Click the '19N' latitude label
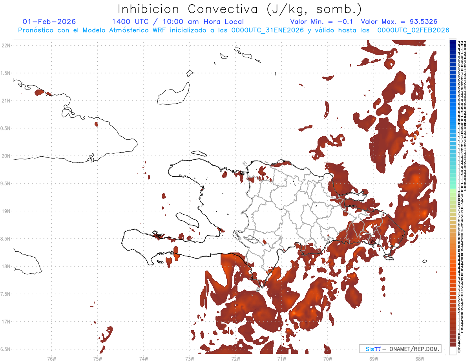This screenshot has width=471, height=364. [x=5, y=211]
